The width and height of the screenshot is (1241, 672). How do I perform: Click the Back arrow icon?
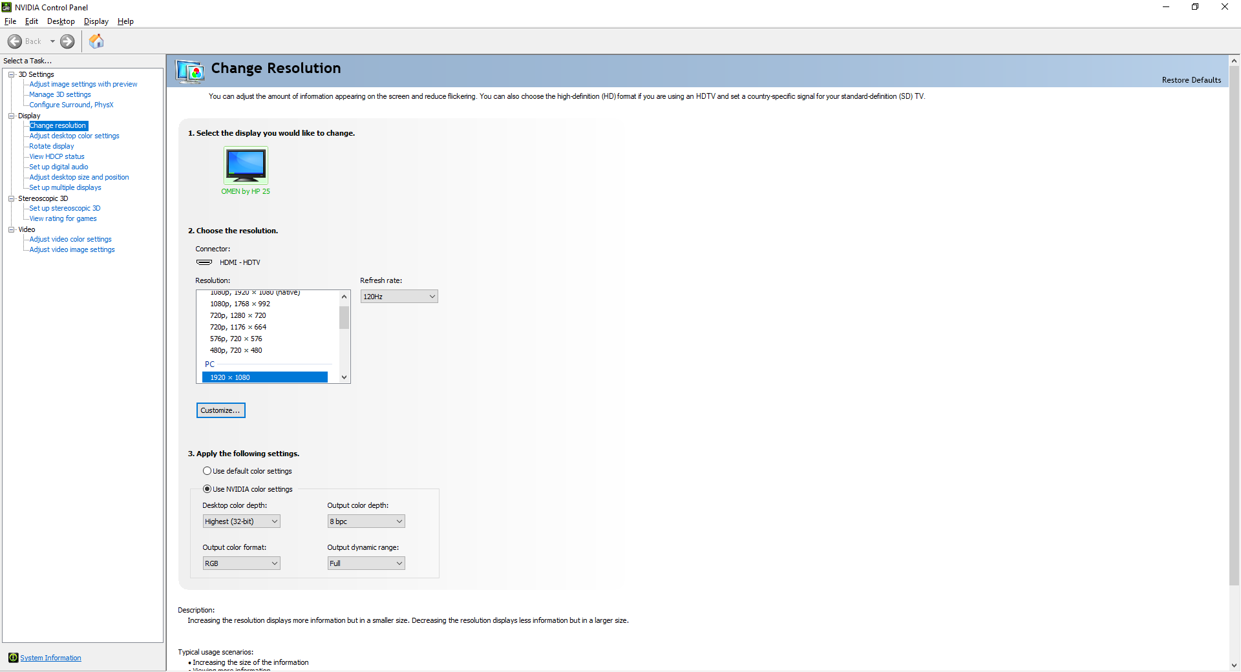[x=15, y=41]
